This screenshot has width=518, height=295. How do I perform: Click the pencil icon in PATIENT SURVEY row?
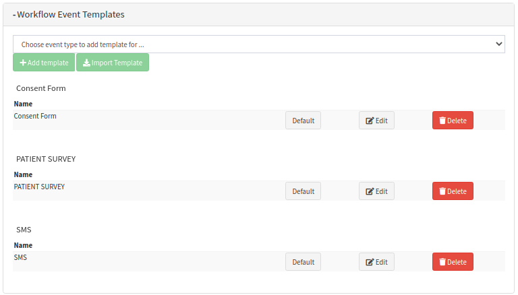[370, 191]
